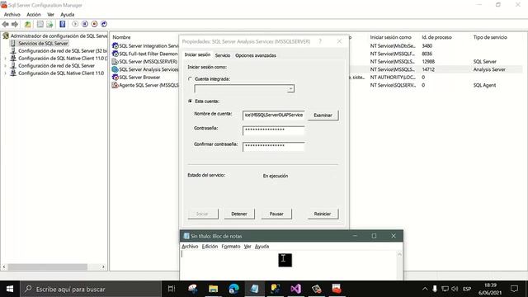Click the Stop service toolbar icon
The width and height of the screenshot is (528, 297).
94,24
